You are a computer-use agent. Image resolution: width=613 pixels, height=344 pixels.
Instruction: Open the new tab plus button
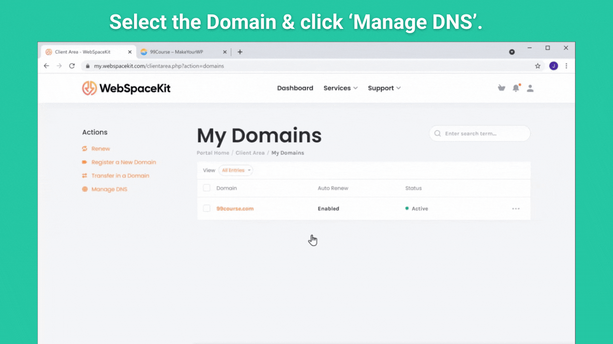(x=240, y=52)
